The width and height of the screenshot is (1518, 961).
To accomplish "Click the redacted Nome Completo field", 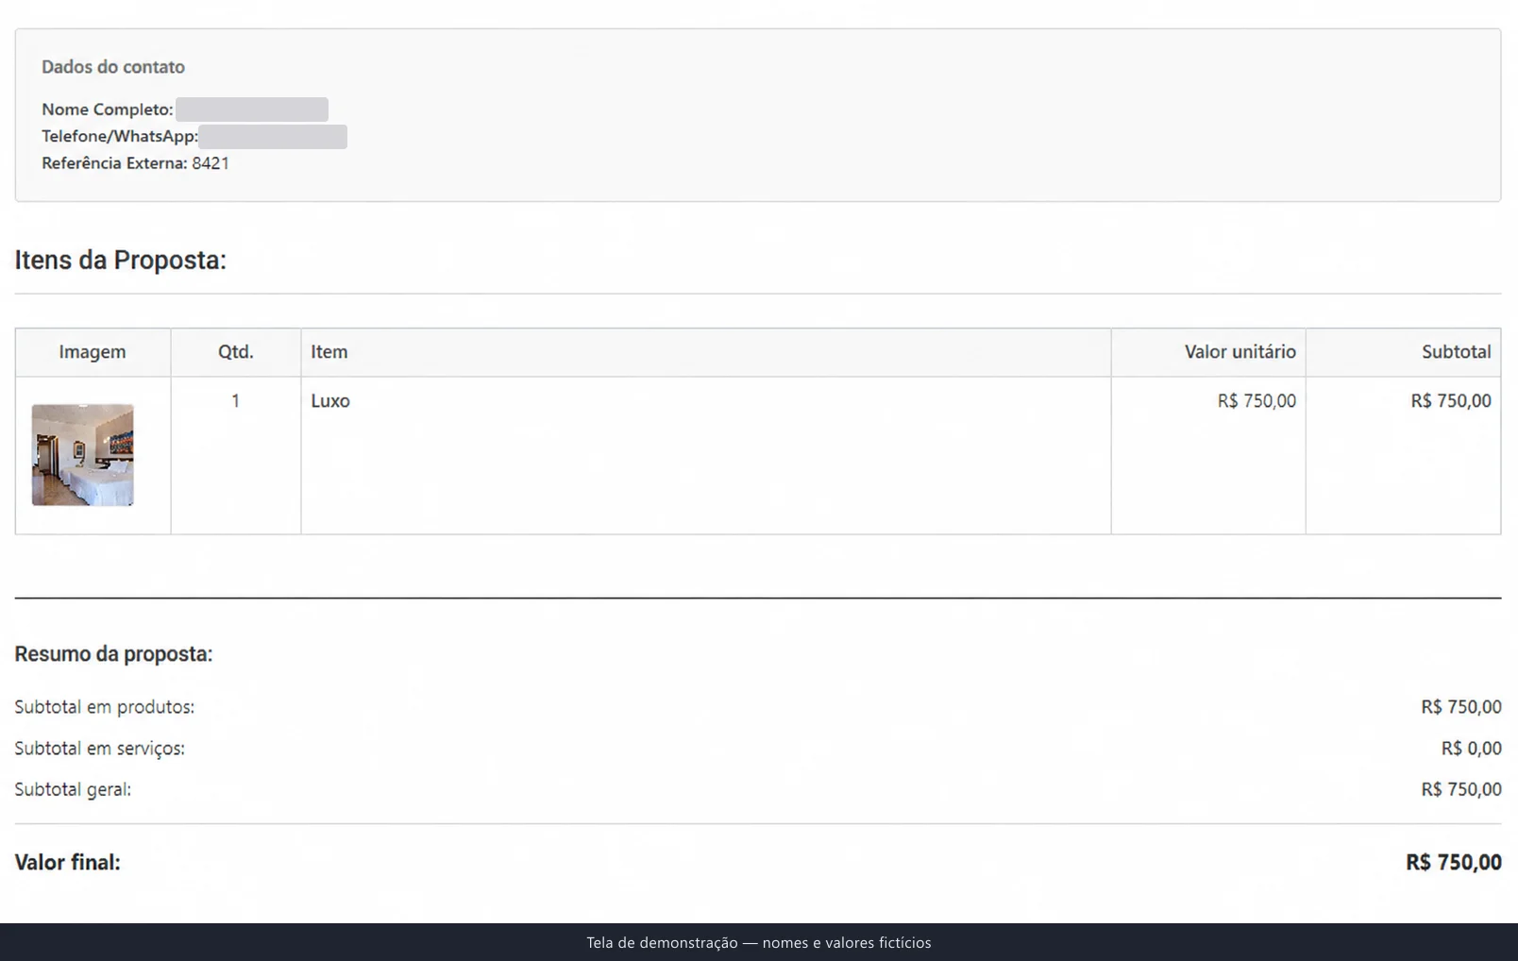I will 252,110.
